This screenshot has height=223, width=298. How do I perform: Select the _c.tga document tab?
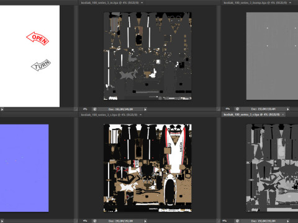[x=109, y=115]
